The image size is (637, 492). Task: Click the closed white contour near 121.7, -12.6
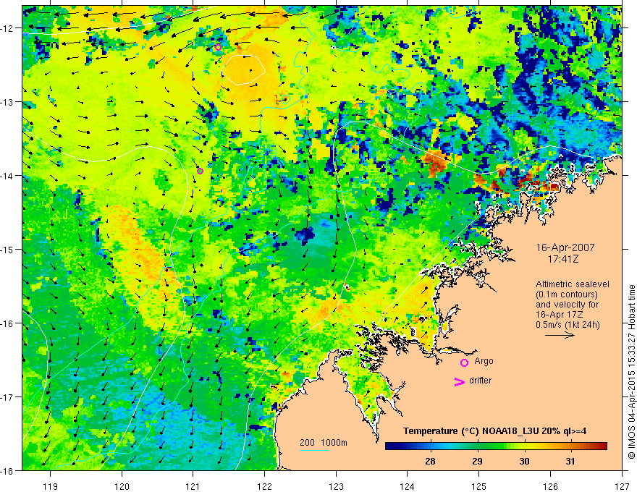pos(243,70)
